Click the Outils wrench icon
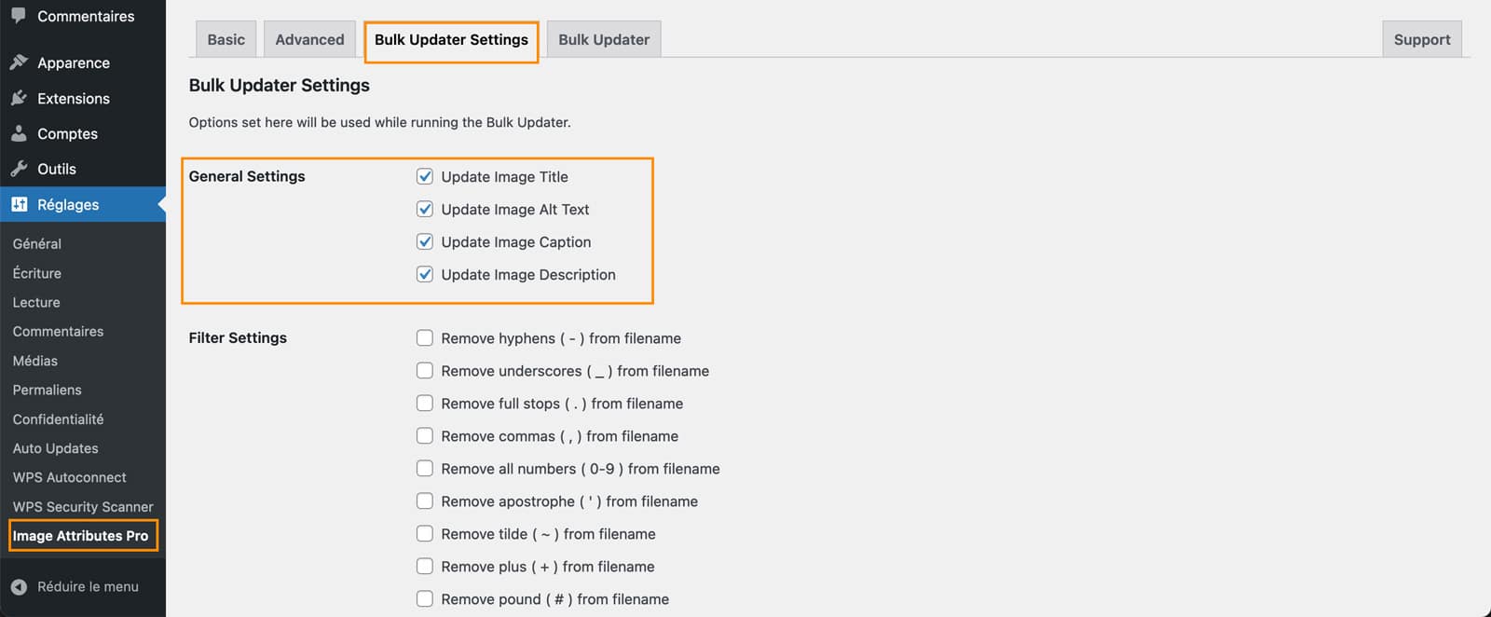The image size is (1491, 617). click(19, 169)
